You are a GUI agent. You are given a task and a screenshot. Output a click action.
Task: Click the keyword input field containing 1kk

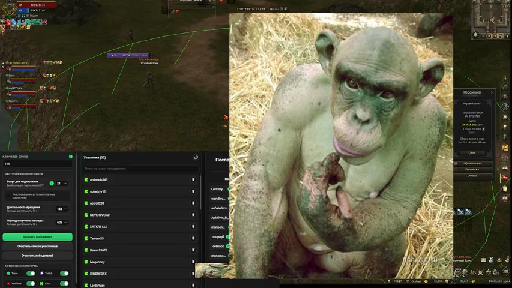[x=38, y=164]
